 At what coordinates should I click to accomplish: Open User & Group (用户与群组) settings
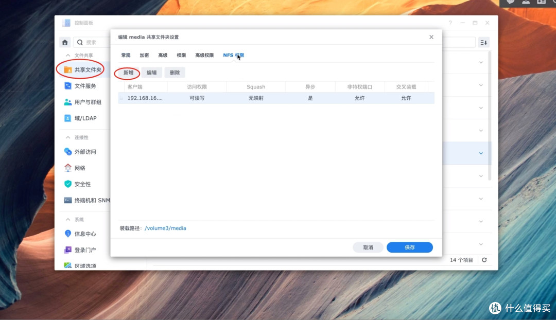pyautogui.click(x=82, y=102)
